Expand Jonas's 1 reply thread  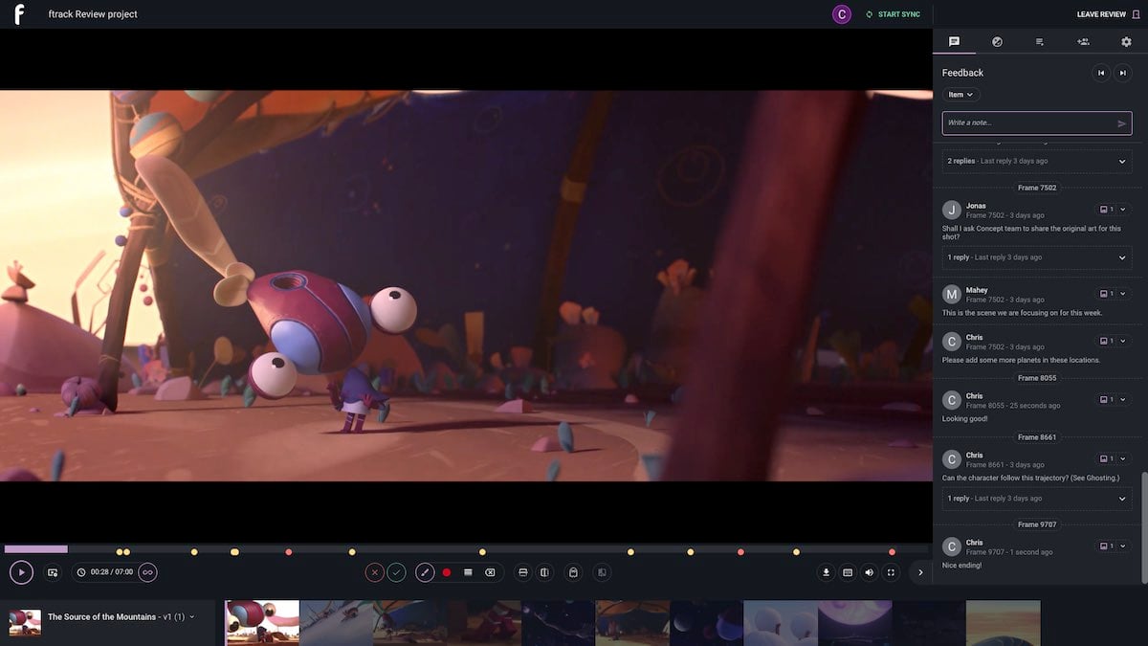pos(1037,257)
